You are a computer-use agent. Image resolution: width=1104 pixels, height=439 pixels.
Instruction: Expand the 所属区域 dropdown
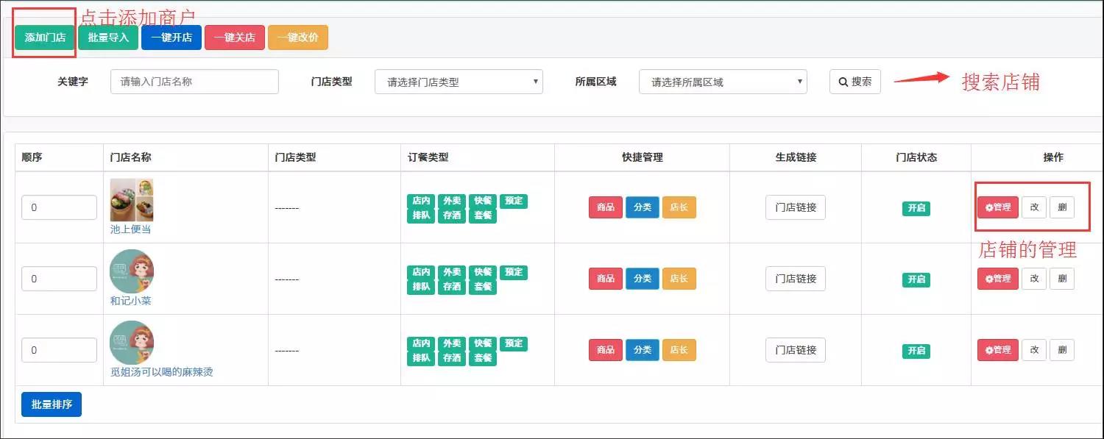pyautogui.click(x=723, y=82)
